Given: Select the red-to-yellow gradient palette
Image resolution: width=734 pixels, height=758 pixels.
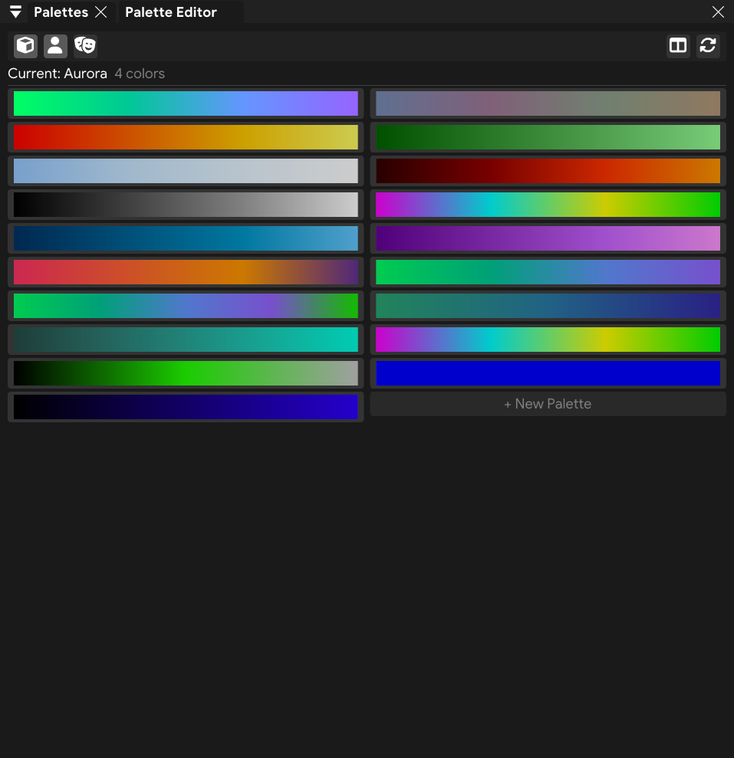Looking at the screenshot, I should pyautogui.click(x=186, y=137).
